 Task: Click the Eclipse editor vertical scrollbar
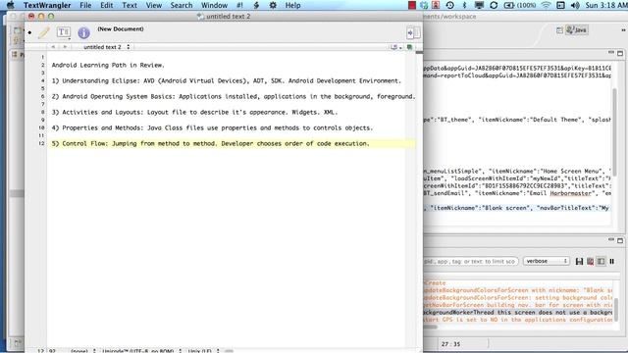pyautogui.click(x=616, y=132)
